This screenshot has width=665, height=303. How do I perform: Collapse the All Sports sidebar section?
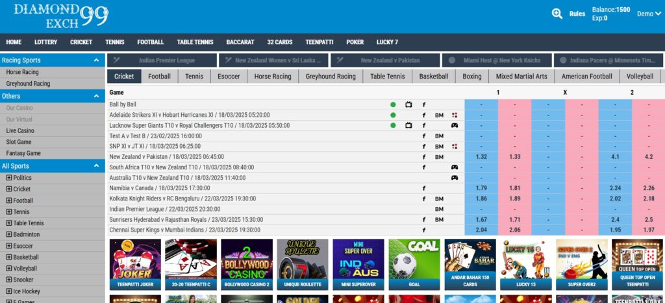(96, 166)
